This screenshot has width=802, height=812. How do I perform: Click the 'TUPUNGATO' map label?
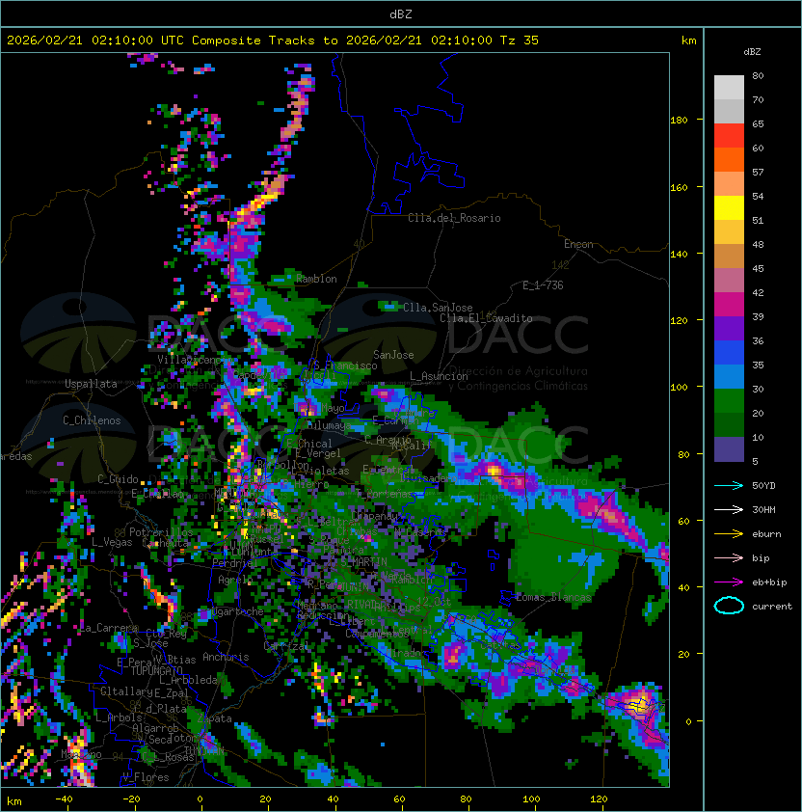point(156,670)
